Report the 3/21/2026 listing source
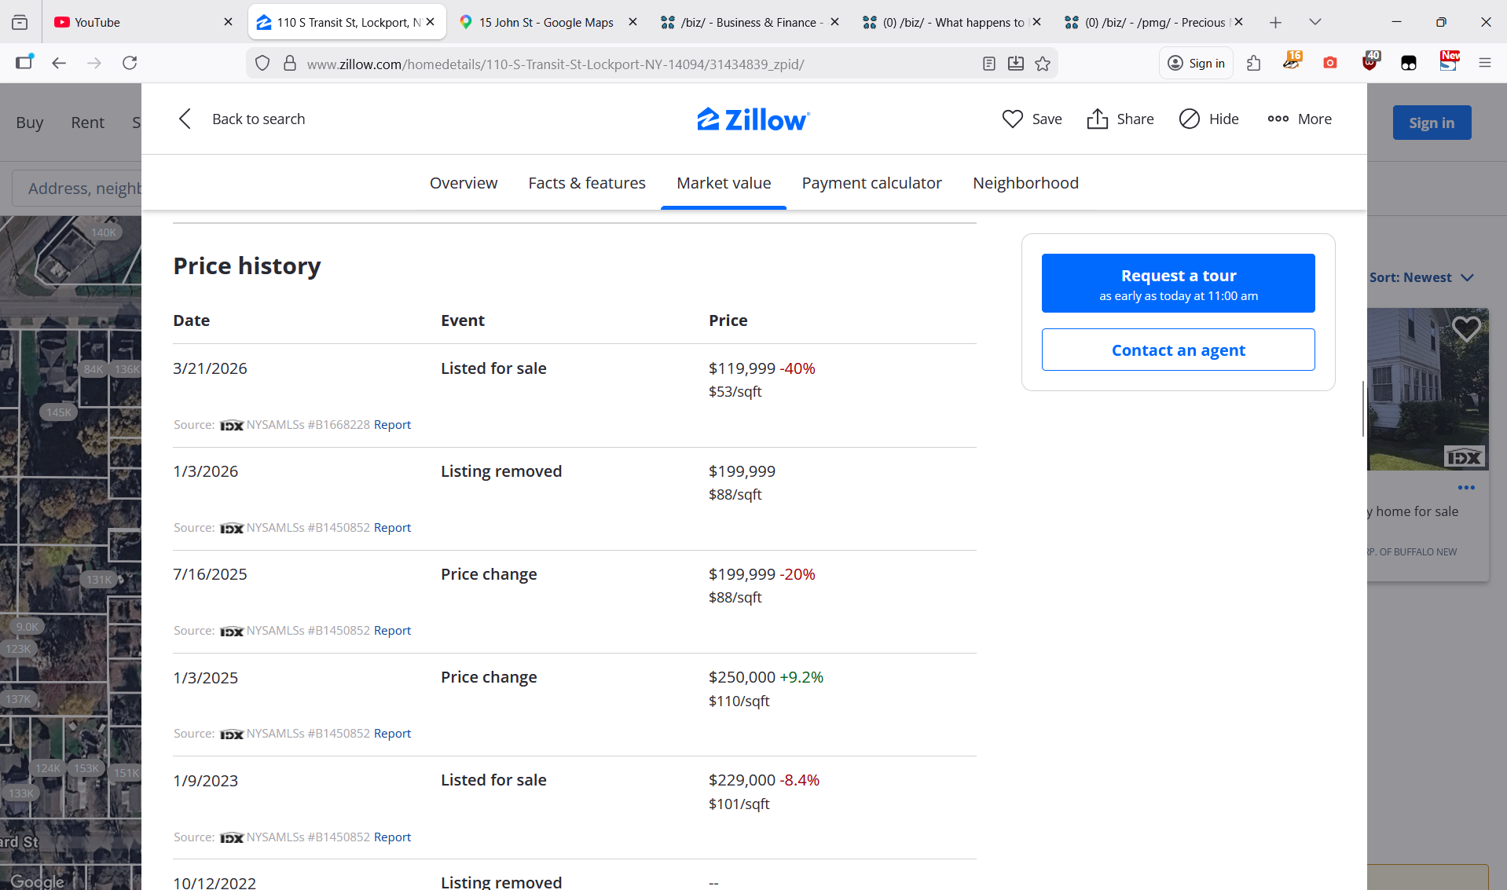 click(392, 425)
